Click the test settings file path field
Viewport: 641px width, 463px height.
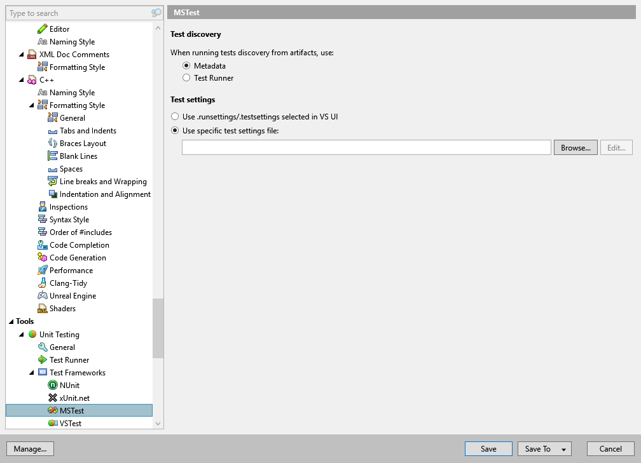pos(366,147)
